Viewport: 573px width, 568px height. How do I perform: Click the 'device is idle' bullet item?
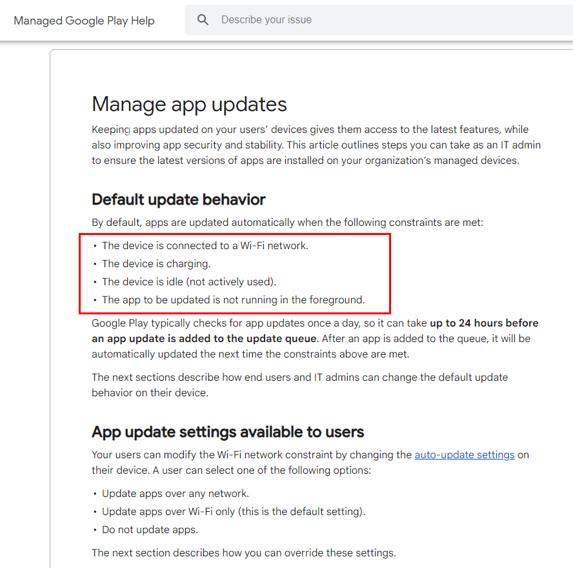click(x=188, y=281)
